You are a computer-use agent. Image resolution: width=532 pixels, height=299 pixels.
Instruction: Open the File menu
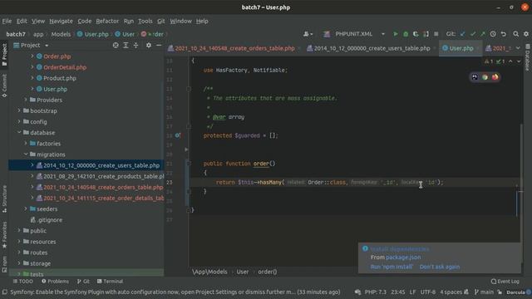click(x=7, y=21)
